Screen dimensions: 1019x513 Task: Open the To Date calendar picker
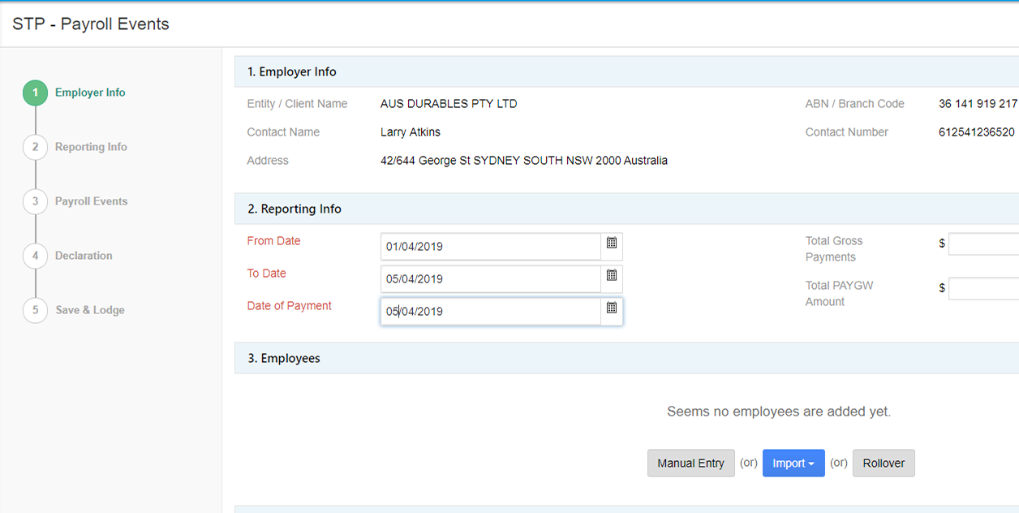coord(612,276)
